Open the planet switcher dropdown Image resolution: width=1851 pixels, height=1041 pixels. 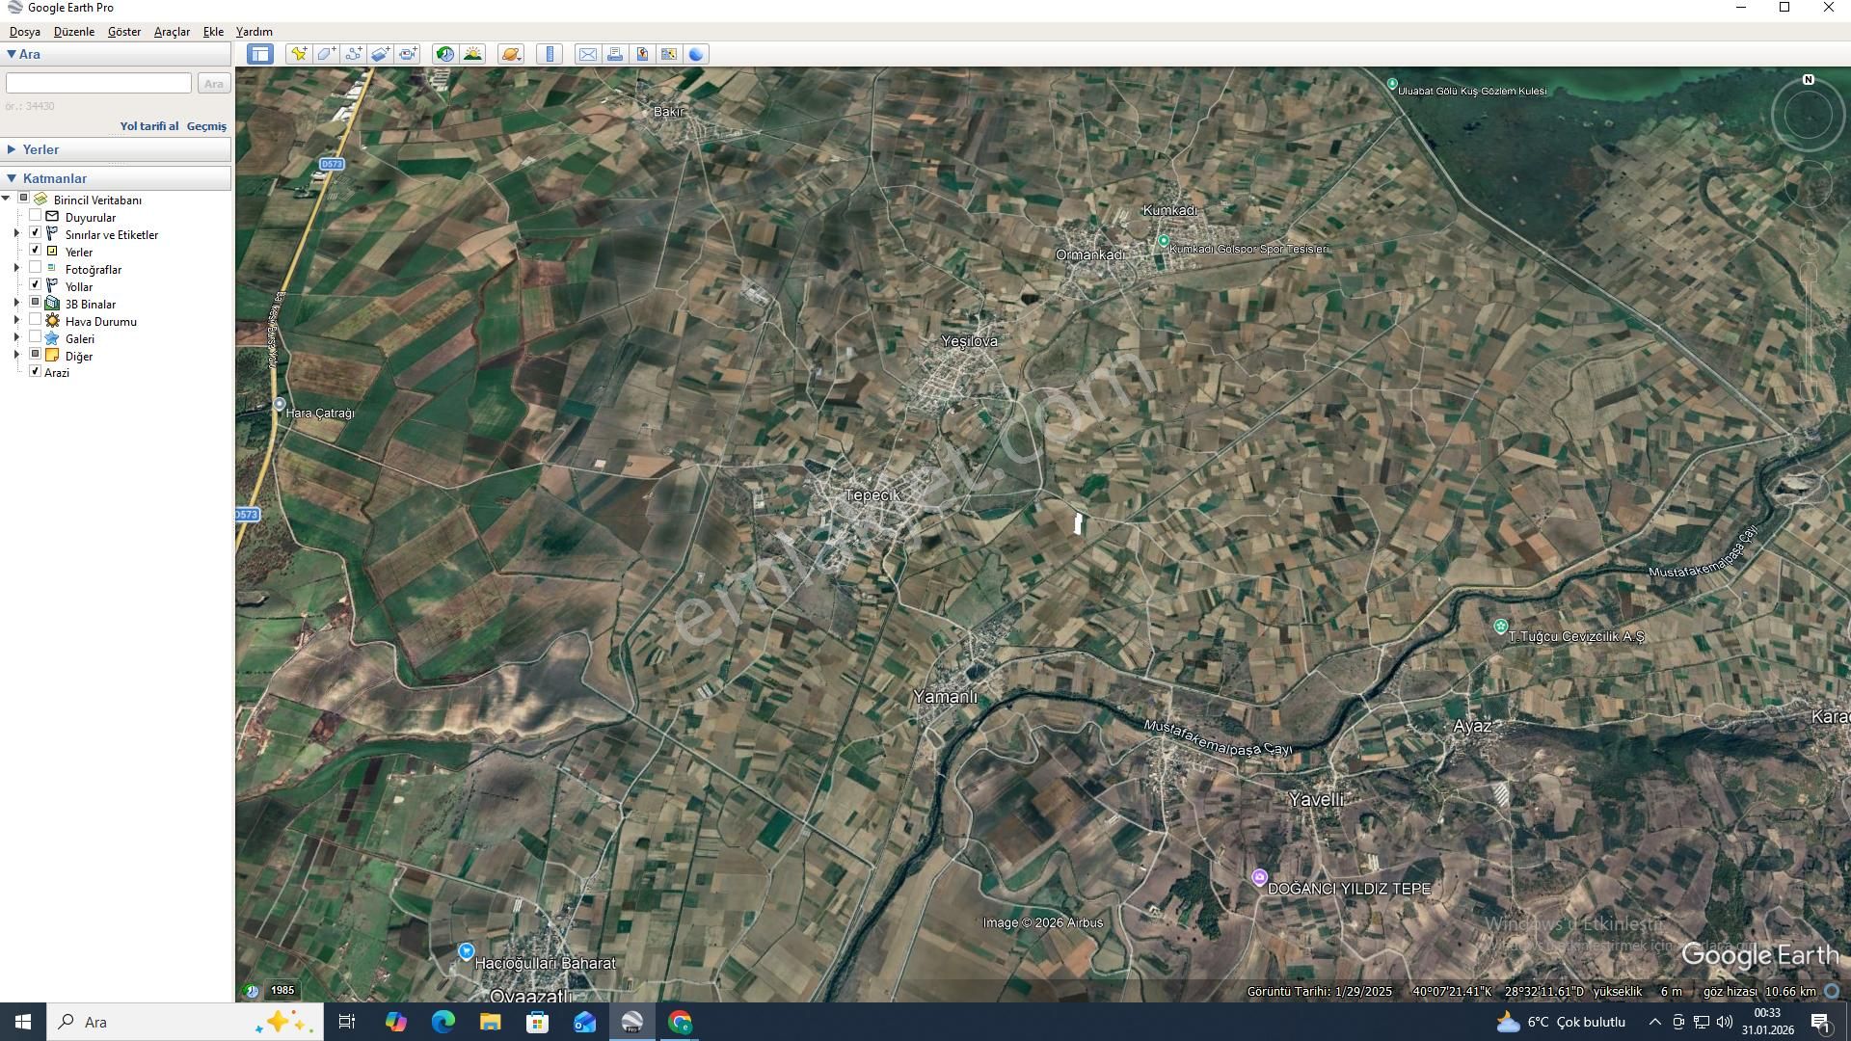click(512, 54)
